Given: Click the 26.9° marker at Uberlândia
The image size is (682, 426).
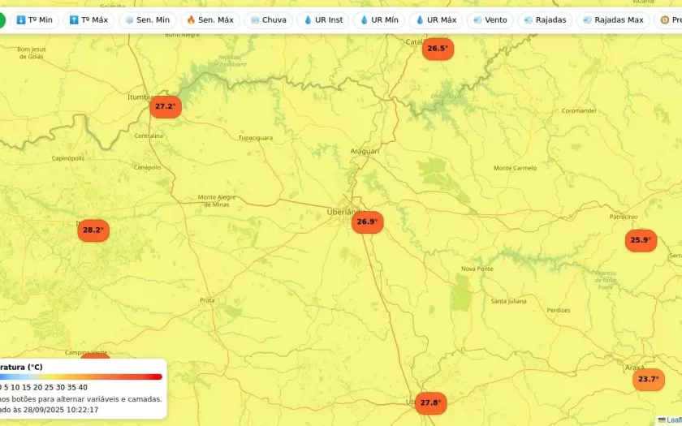Looking at the screenshot, I should click(x=367, y=222).
